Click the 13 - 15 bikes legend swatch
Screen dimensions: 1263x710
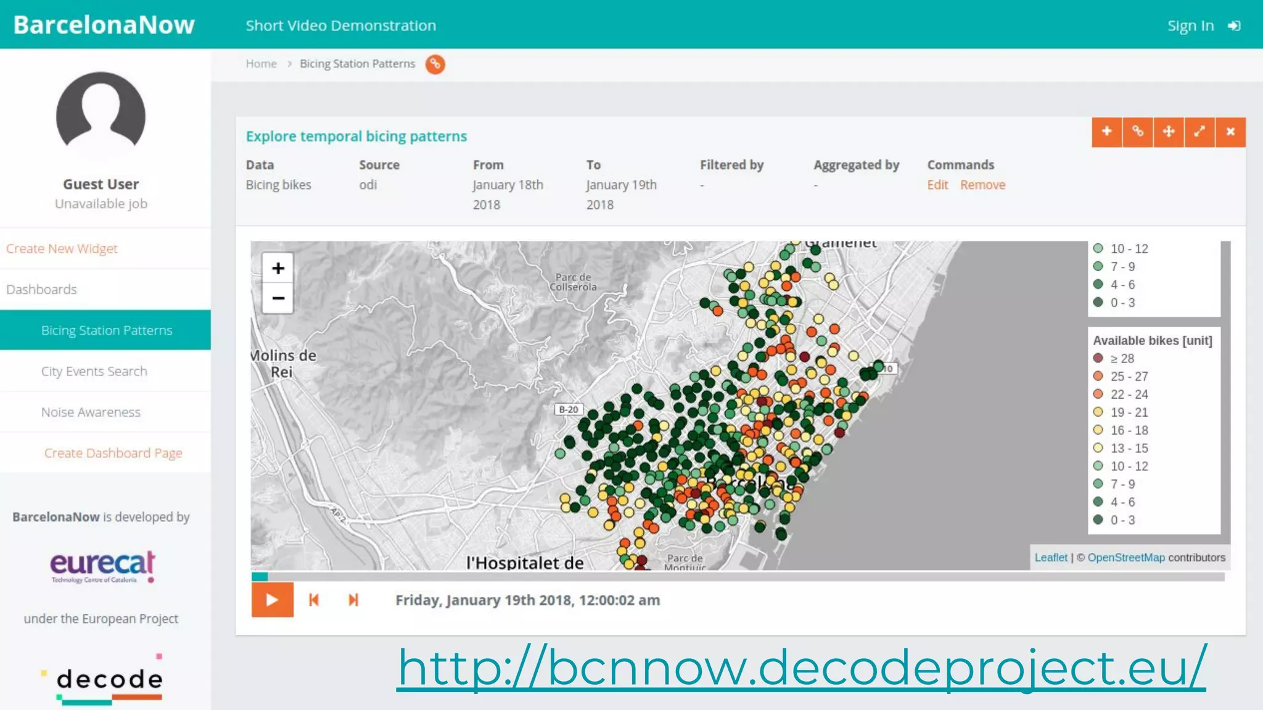pos(1098,448)
